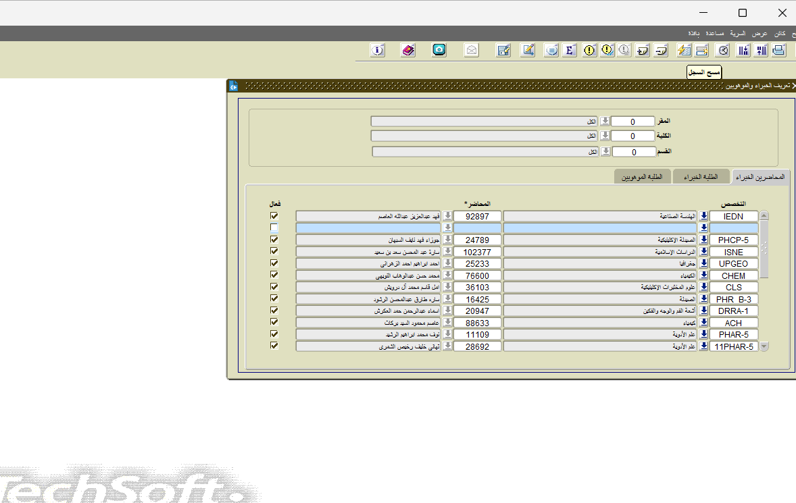Enable the checkbox on the empty blue row
The image size is (796, 503).
click(x=274, y=228)
